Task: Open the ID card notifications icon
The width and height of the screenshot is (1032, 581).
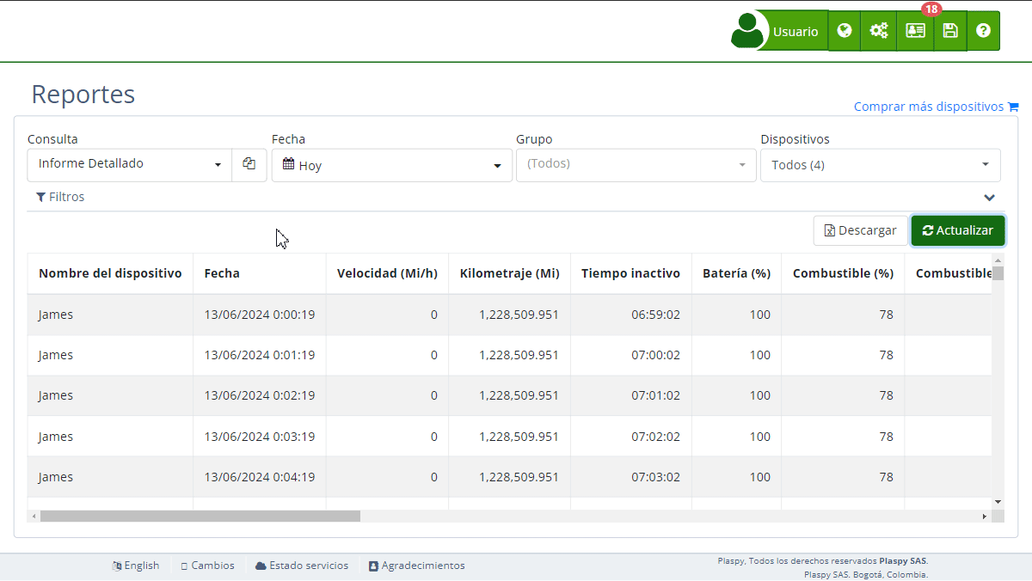Action: click(915, 31)
